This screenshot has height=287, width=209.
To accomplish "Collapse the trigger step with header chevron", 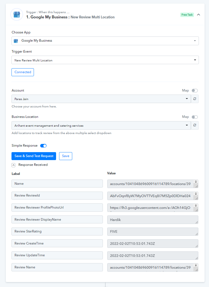I will (199, 15).
